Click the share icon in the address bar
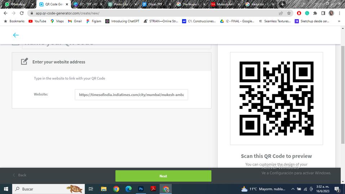This screenshot has width=345, height=194. [281, 13]
